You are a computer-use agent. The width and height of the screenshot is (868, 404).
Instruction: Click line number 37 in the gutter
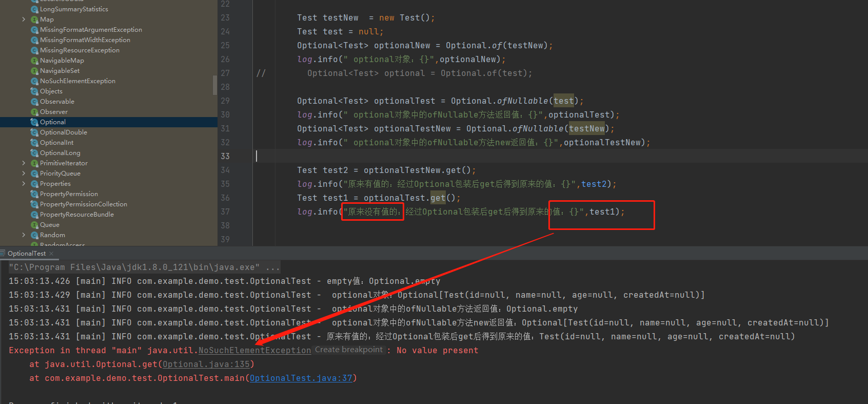[x=225, y=211]
